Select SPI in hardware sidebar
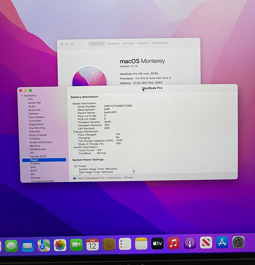Viewport: 255px width, 265px height. point(33,174)
